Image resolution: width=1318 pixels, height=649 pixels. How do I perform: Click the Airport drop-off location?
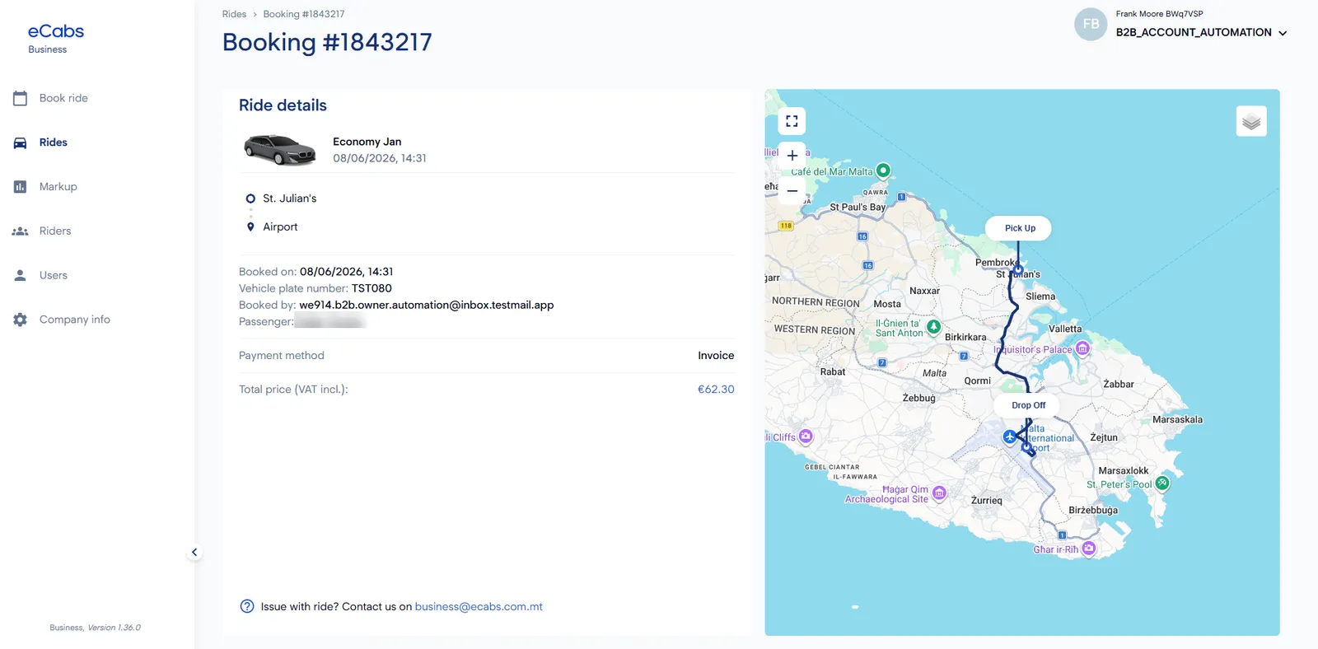(280, 226)
